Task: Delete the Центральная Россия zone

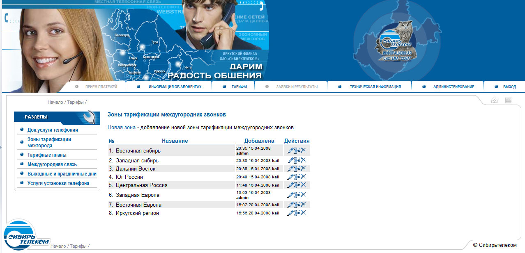Action: point(303,185)
